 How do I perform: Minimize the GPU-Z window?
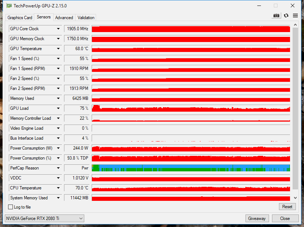pyautogui.click(x=259, y=6)
